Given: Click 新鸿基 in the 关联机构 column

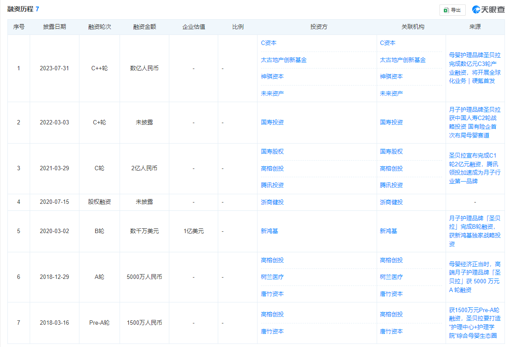Looking at the screenshot, I should pyautogui.click(x=388, y=231).
